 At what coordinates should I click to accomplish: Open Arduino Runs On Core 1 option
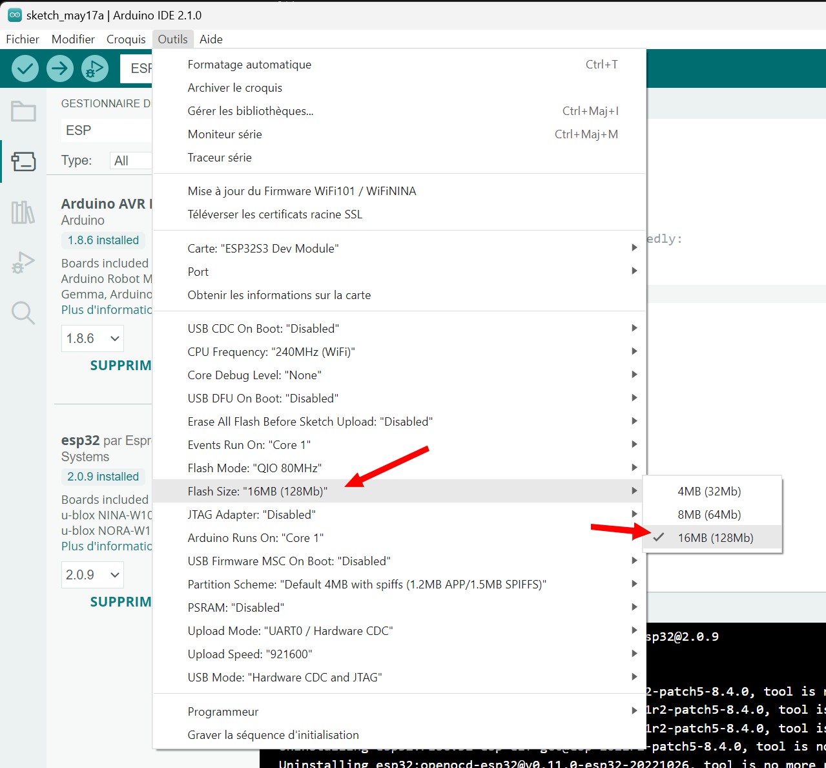[399, 538]
